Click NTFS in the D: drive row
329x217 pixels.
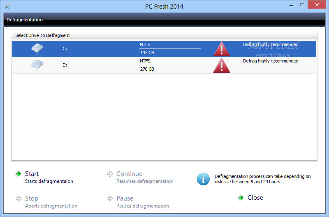pos(145,61)
